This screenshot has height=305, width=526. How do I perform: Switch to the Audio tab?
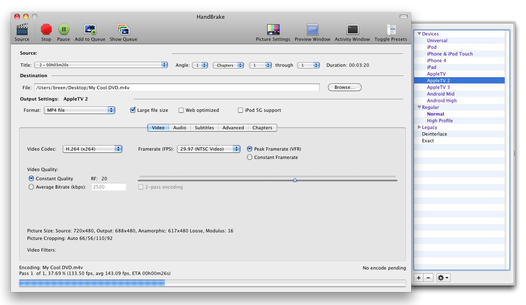(x=180, y=128)
